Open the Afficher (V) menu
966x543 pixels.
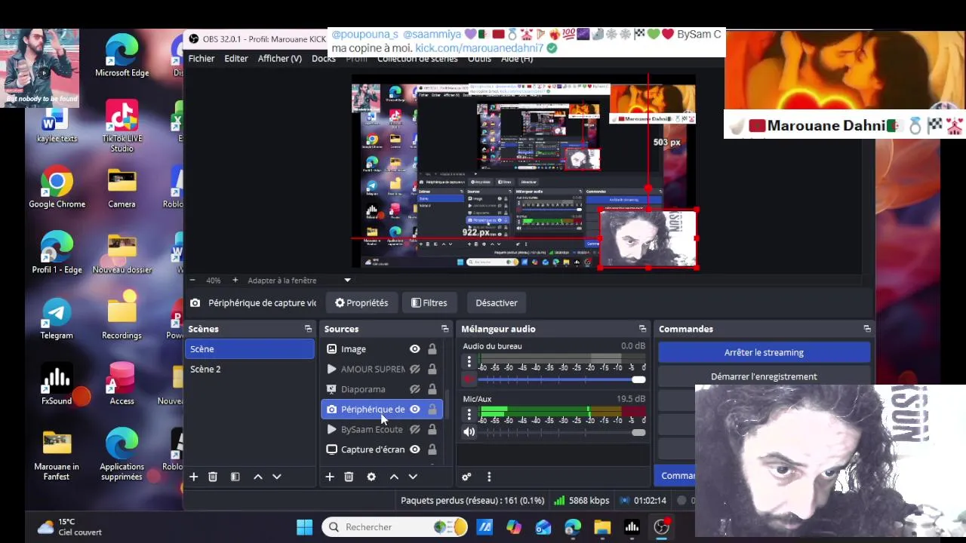pyautogui.click(x=280, y=58)
